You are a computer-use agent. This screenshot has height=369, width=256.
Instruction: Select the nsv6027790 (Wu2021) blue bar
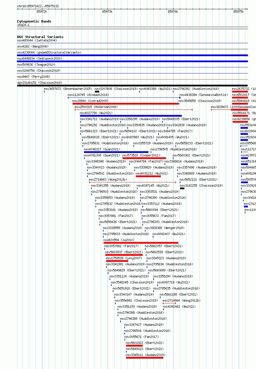pyautogui.click(x=131, y=116)
